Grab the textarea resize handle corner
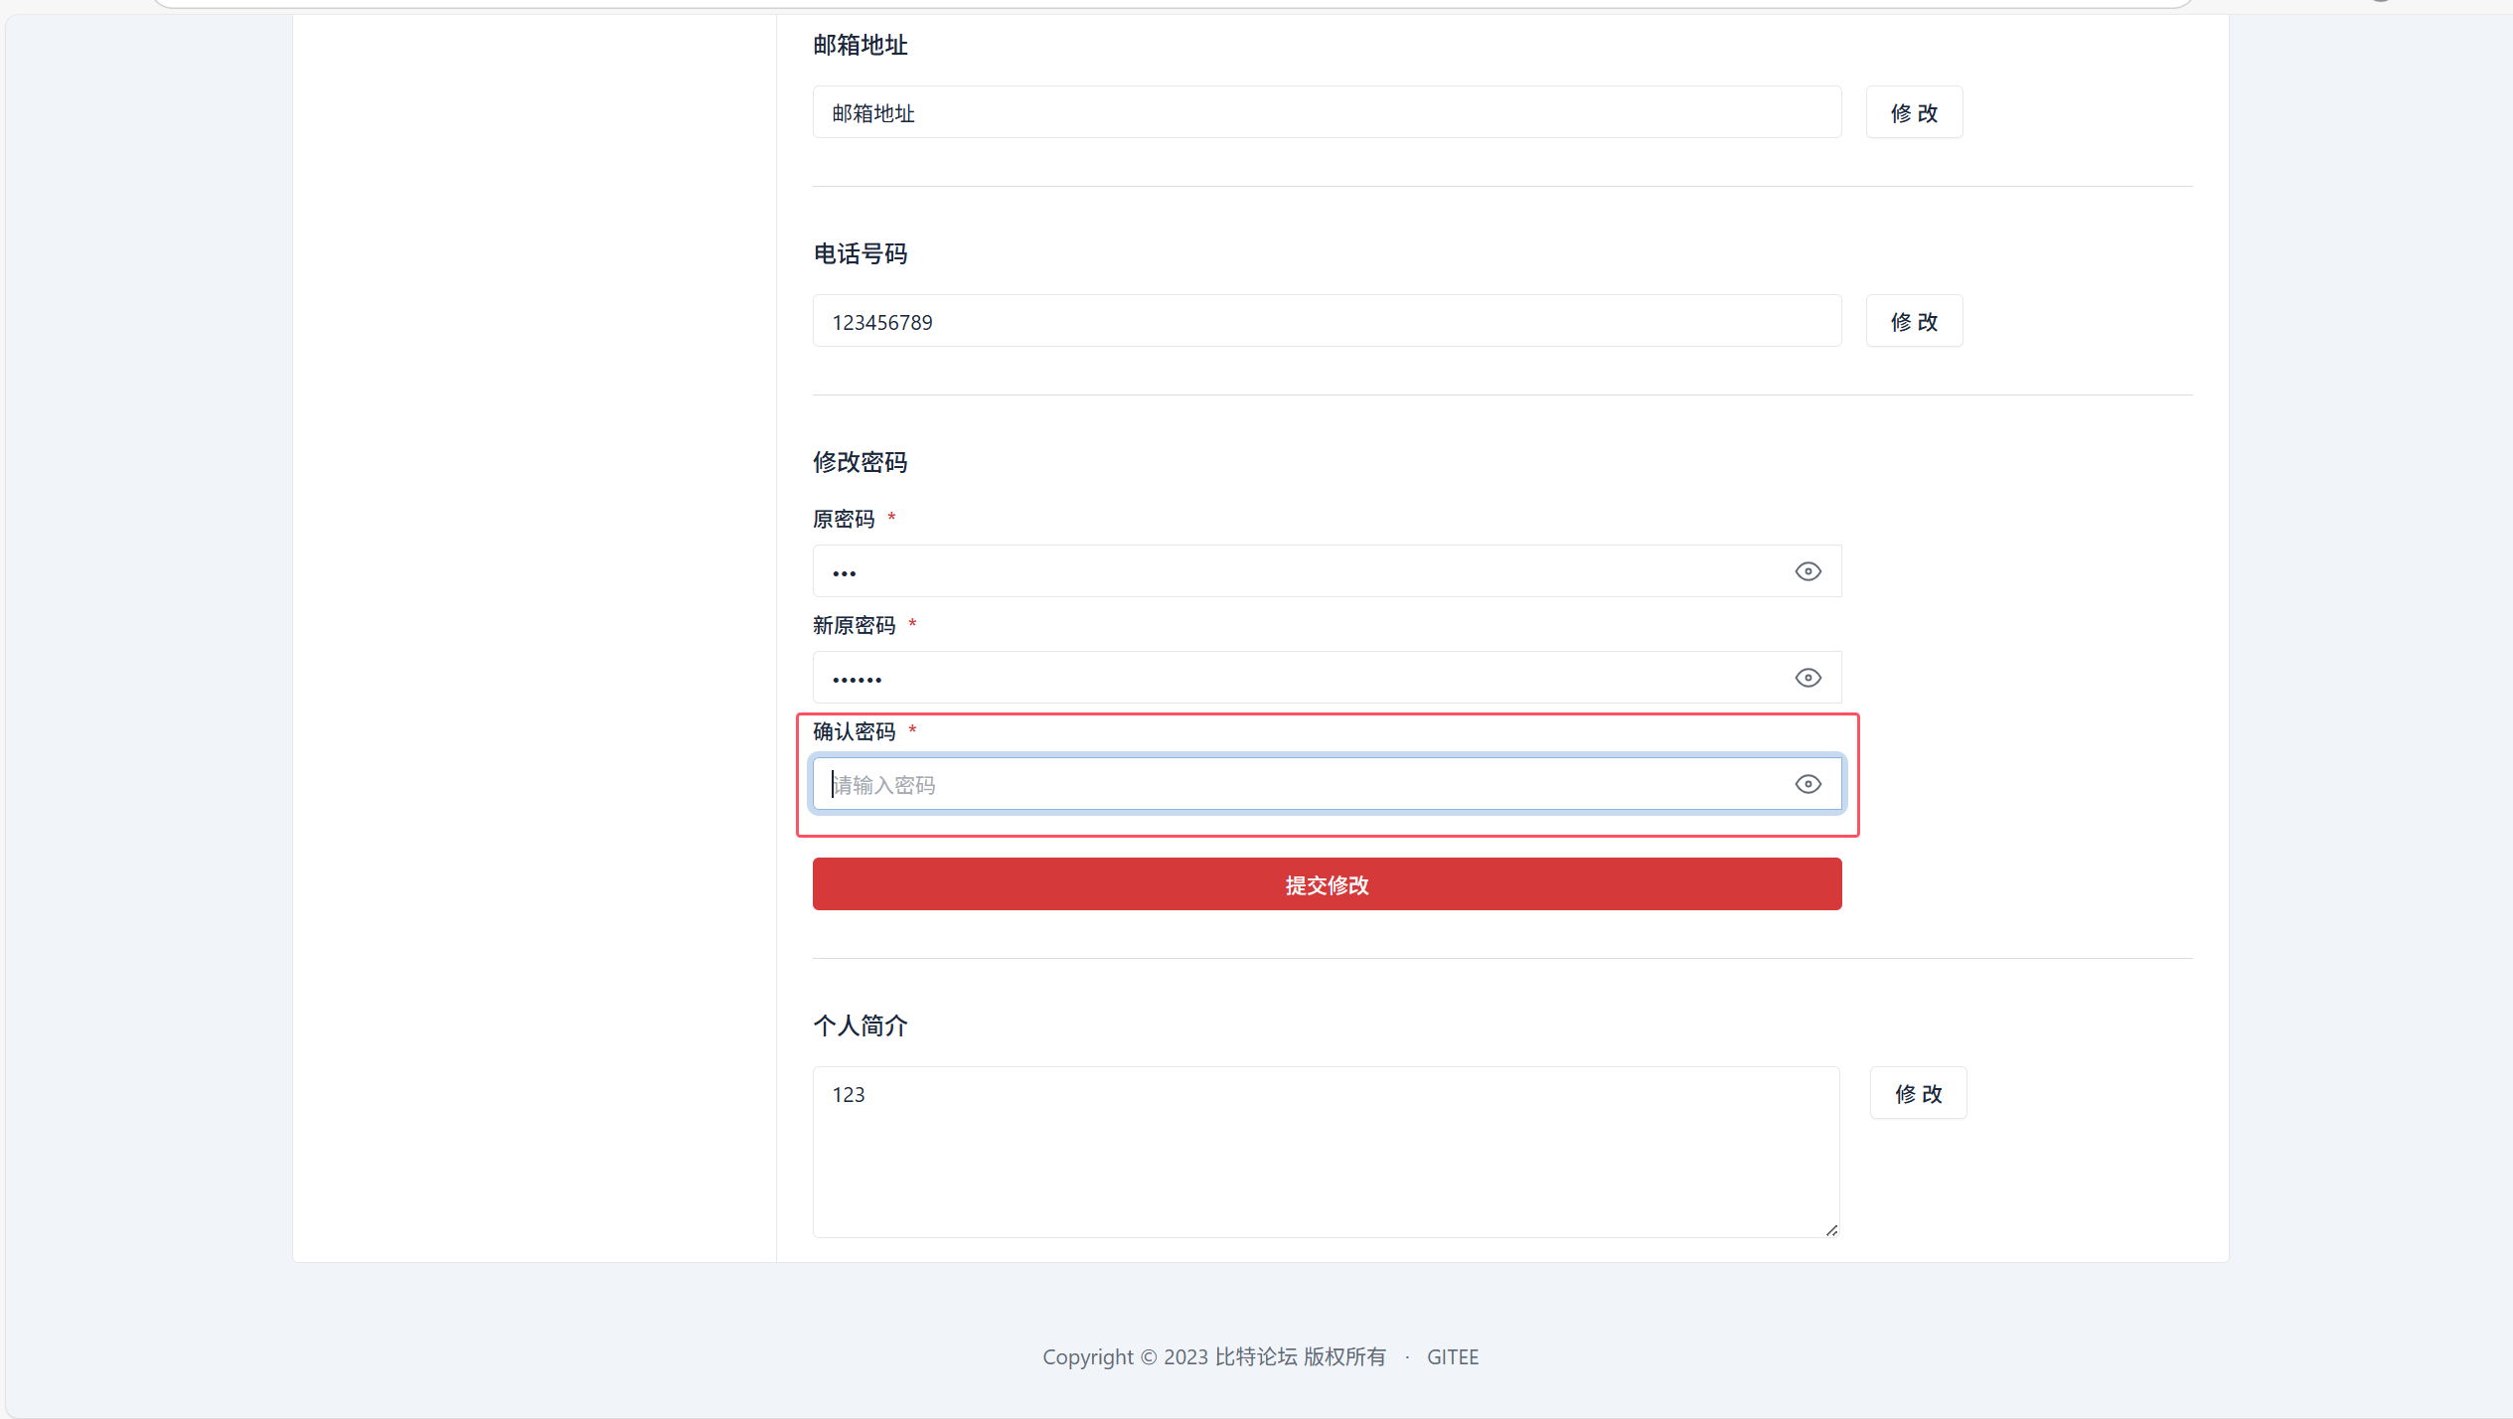 tap(1831, 1230)
